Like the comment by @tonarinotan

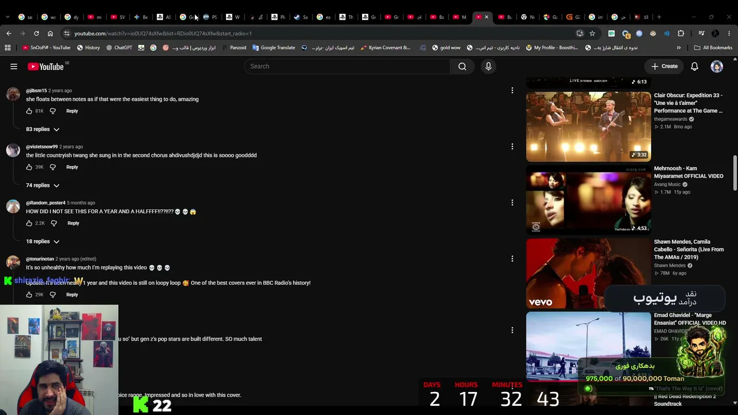click(29, 295)
